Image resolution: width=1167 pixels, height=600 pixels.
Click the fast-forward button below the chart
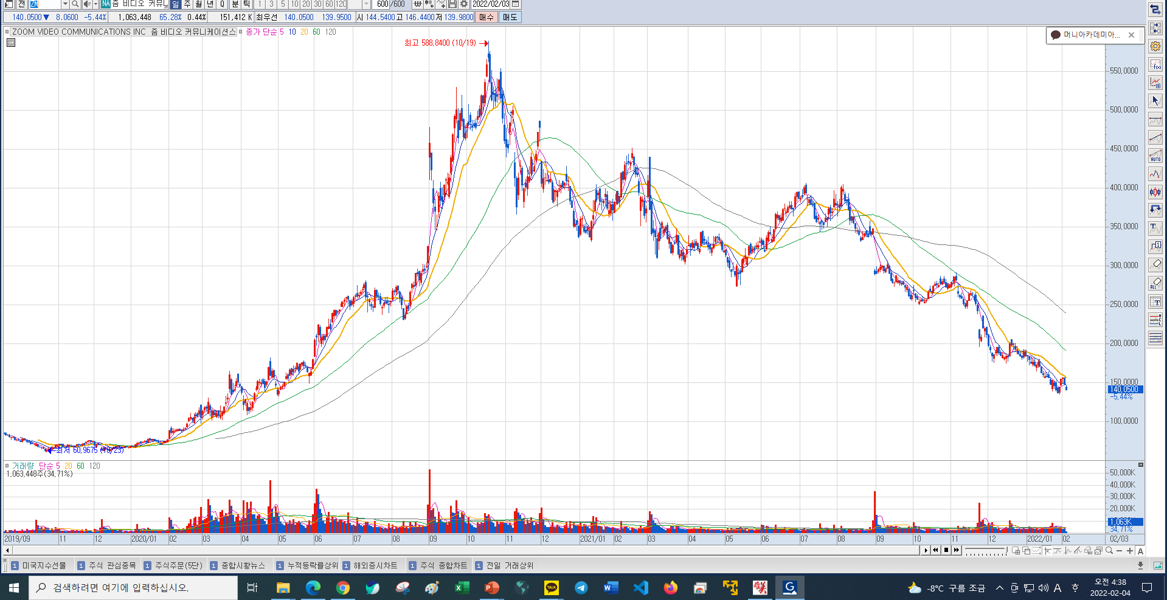(x=957, y=550)
